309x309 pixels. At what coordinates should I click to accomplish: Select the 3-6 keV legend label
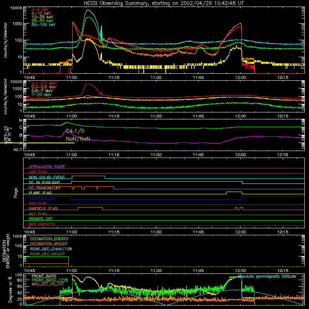click(40, 9)
